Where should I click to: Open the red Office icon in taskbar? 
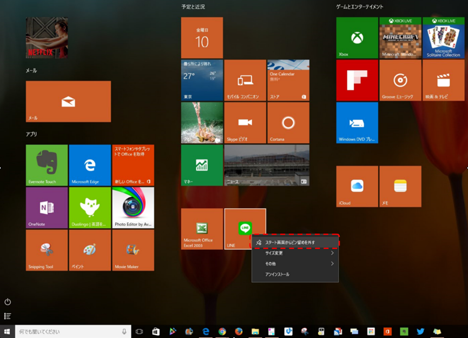pyautogui.click(x=387, y=332)
